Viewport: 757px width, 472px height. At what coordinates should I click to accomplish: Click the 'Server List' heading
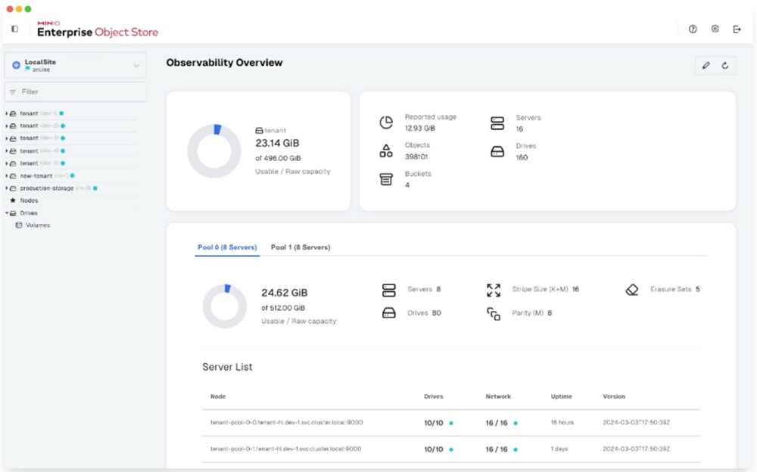click(227, 367)
